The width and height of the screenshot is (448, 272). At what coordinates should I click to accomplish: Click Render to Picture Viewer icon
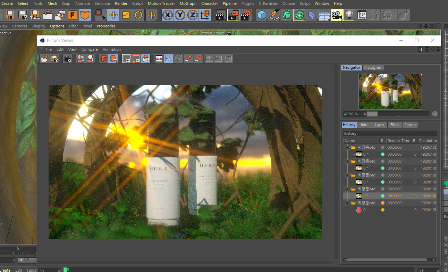[x=233, y=15]
